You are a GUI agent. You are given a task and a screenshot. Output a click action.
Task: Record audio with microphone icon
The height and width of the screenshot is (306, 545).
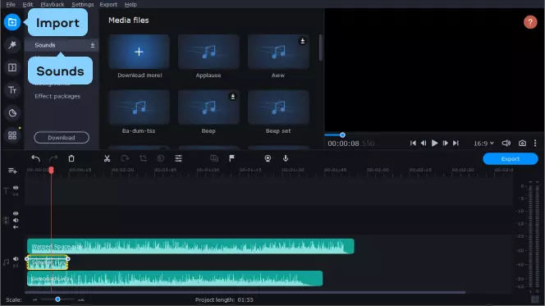(x=286, y=158)
